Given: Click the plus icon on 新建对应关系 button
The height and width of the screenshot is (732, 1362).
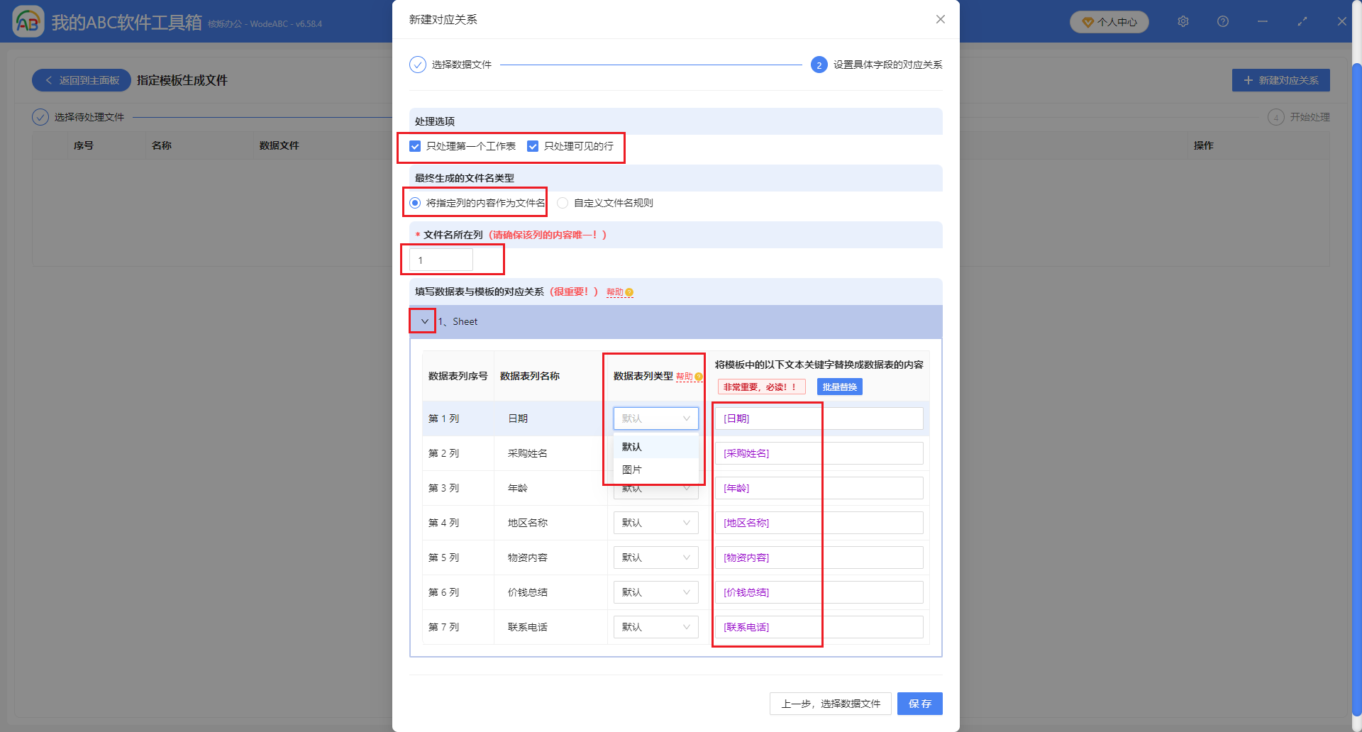Looking at the screenshot, I should [x=1248, y=80].
